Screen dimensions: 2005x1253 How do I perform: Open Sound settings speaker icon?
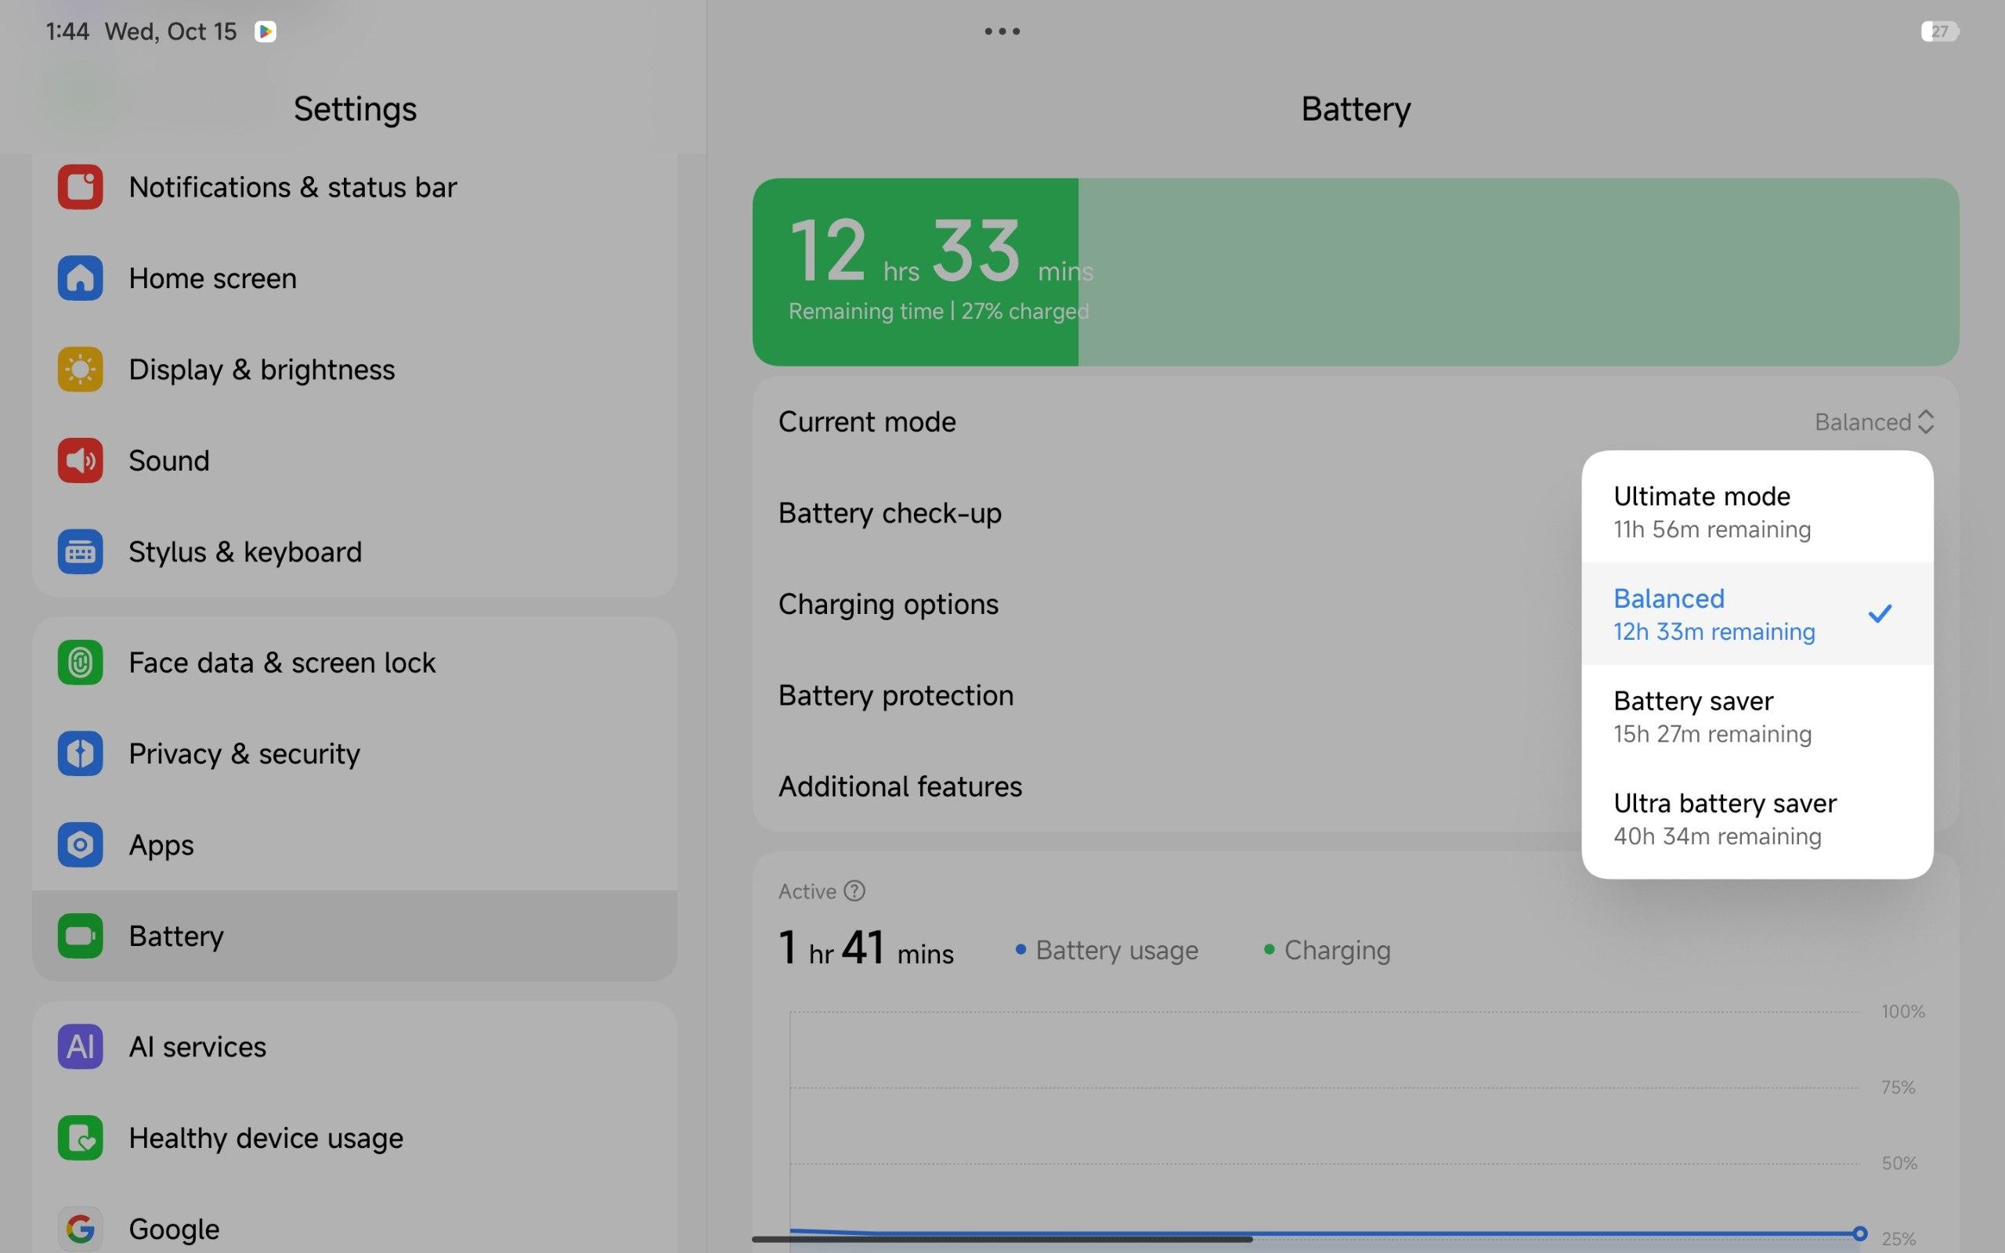(81, 460)
